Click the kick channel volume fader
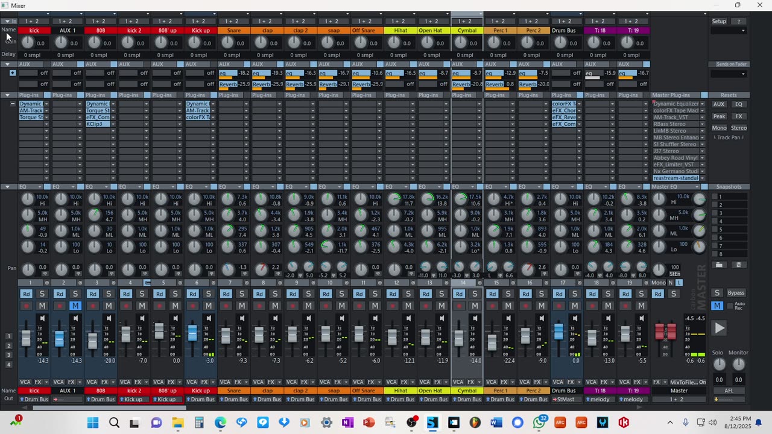The image size is (772, 434). (26, 338)
